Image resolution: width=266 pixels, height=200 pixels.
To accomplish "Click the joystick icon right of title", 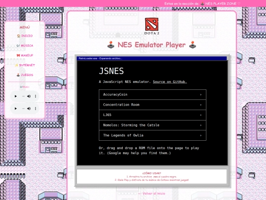I will pyautogui.click(x=193, y=45).
